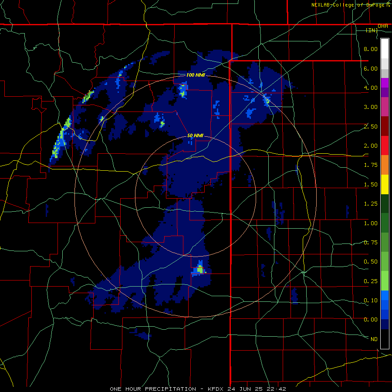Click the 1.25 legend value
Image resolution: width=392 pixels, height=392 pixels.
tap(371, 204)
